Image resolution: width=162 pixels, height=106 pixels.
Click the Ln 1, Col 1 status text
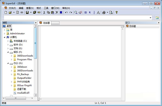pyautogui.click(x=100, y=103)
